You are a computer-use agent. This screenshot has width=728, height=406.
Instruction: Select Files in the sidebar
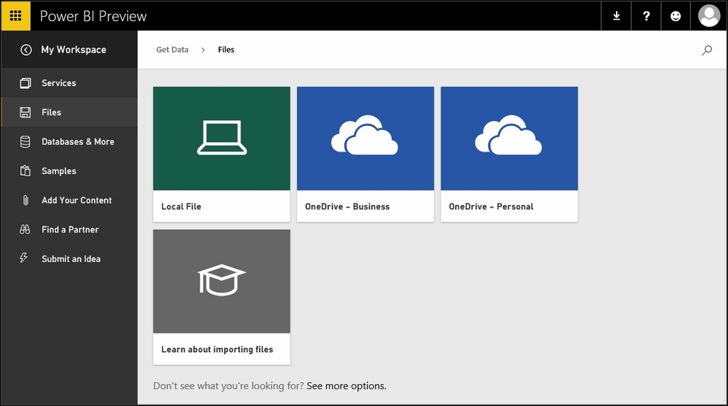[x=52, y=112]
